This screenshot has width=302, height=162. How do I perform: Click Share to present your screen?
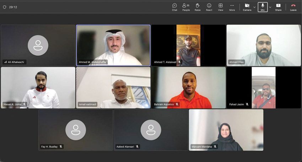[278, 7]
